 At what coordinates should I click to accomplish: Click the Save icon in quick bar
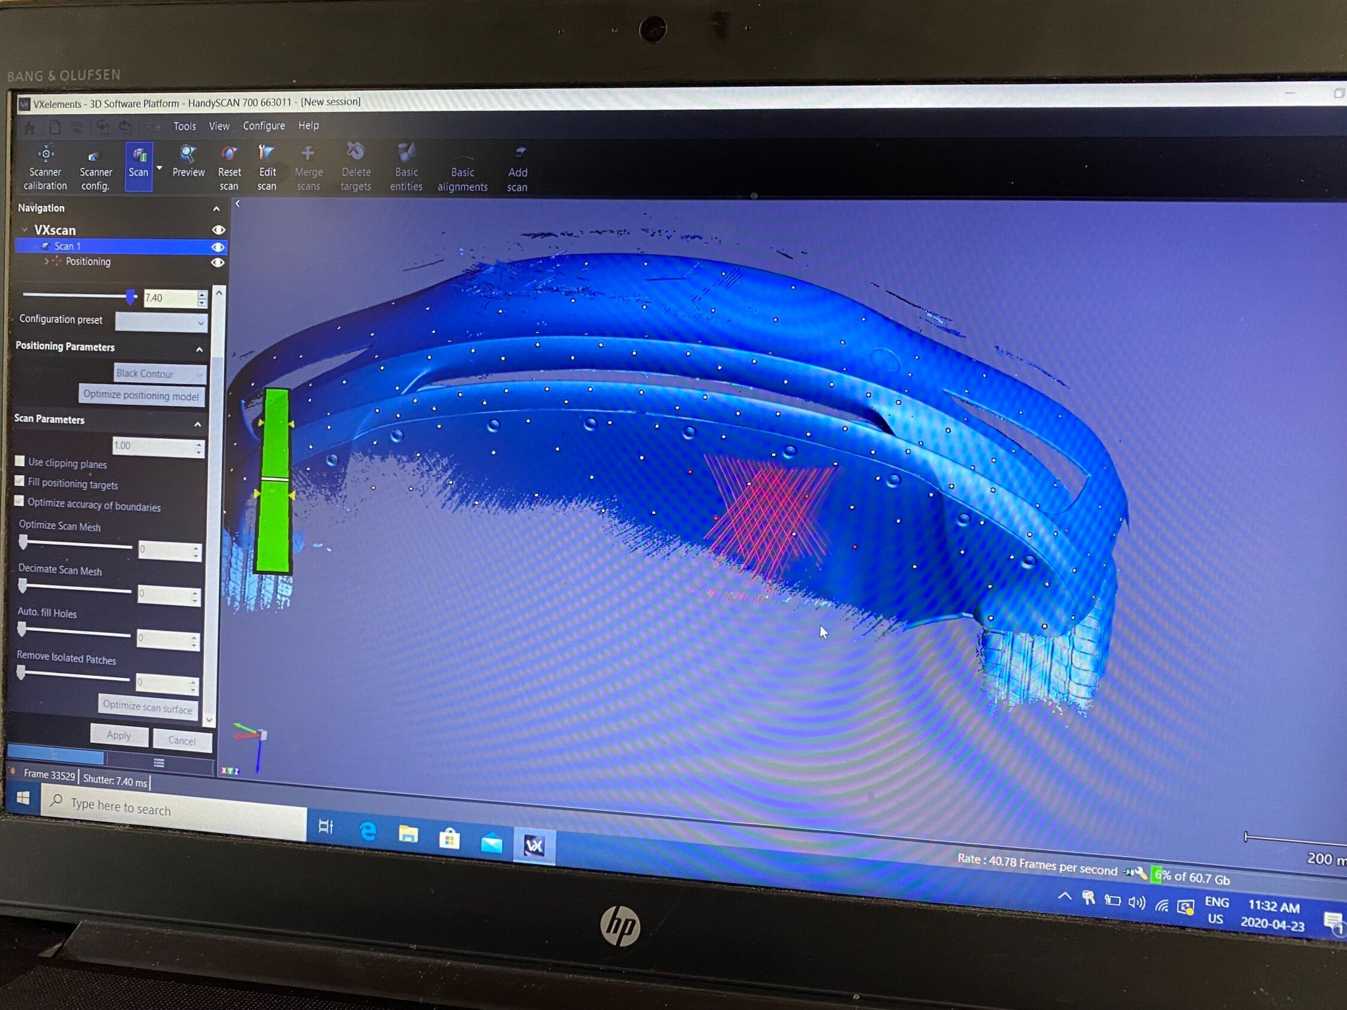pyautogui.click(x=77, y=127)
